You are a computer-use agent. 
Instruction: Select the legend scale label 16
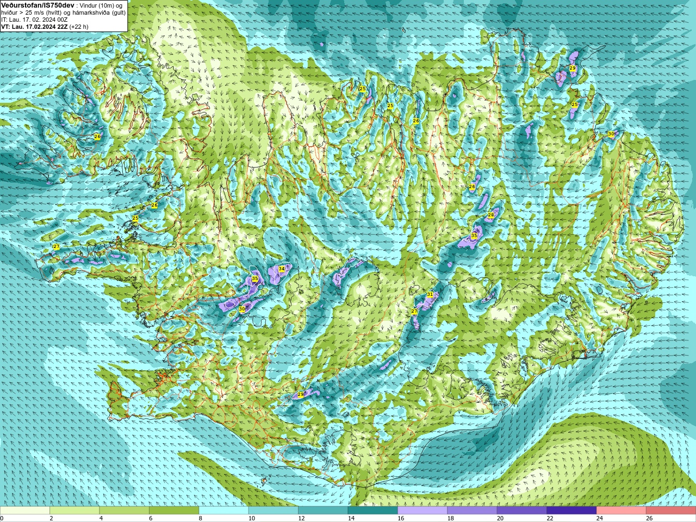tap(400, 518)
